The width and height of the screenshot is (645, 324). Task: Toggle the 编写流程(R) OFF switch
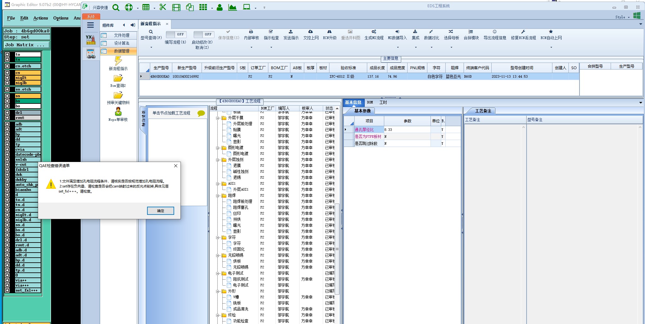[176, 34]
